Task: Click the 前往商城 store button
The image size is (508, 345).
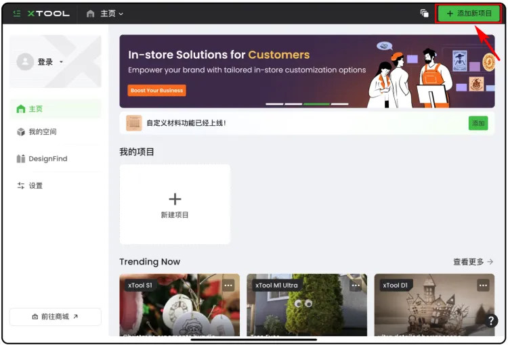Action: pos(56,317)
